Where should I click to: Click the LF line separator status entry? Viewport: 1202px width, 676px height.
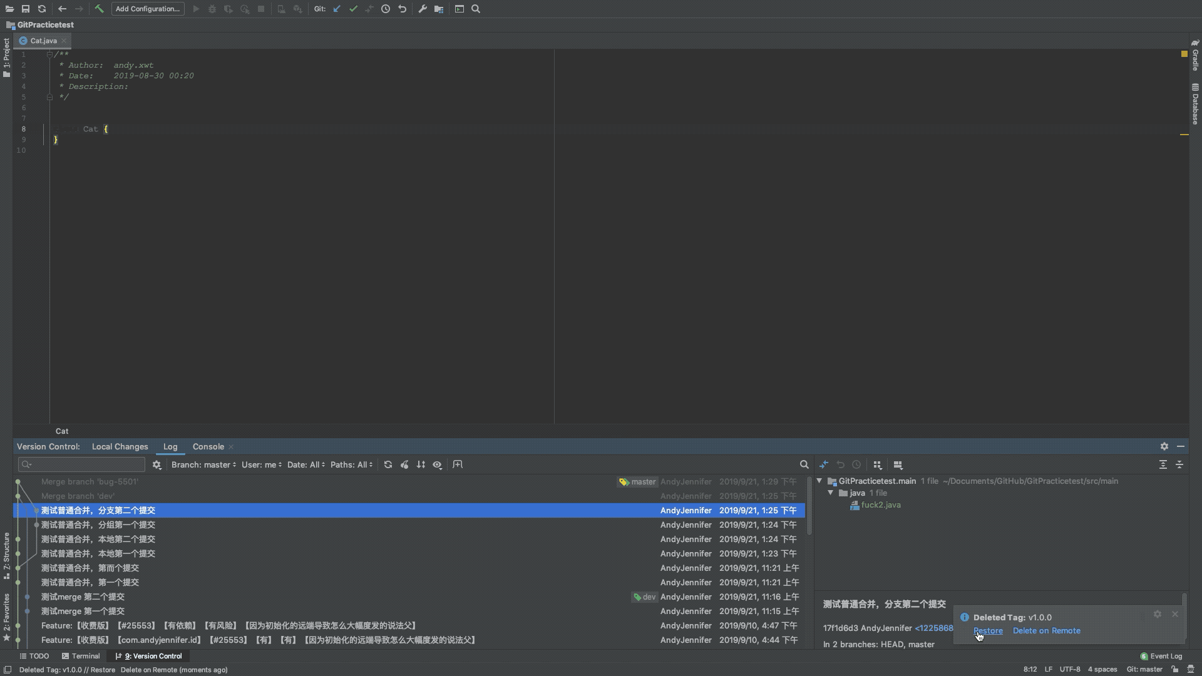pyautogui.click(x=1048, y=669)
